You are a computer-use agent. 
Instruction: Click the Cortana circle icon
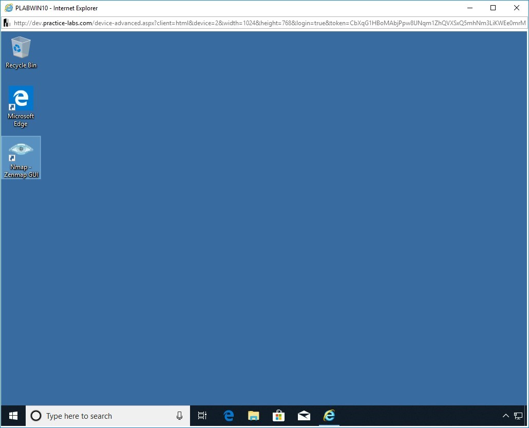(x=36, y=416)
